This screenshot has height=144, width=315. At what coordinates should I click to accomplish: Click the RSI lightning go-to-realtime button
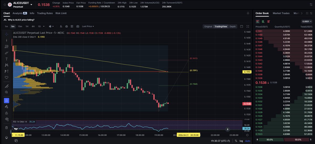[227, 129]
